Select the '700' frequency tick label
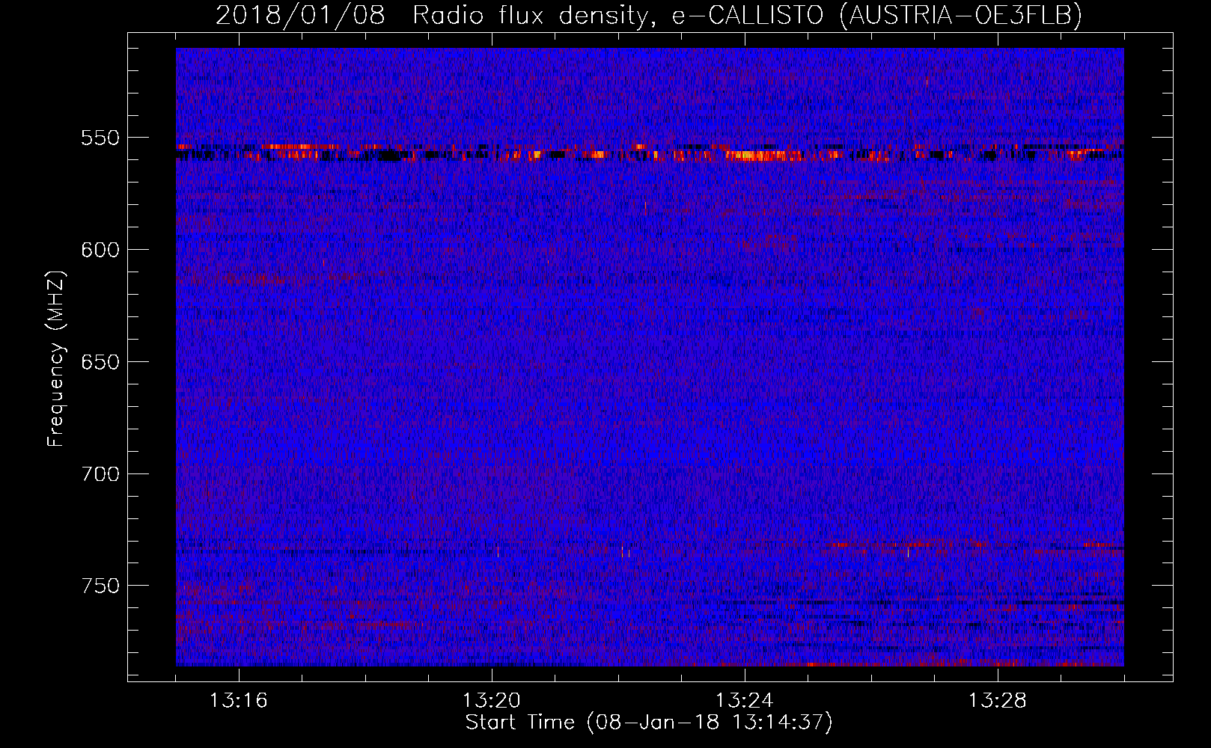The width and height of the screenshot is (1211, 748). [x=100, y=474]
